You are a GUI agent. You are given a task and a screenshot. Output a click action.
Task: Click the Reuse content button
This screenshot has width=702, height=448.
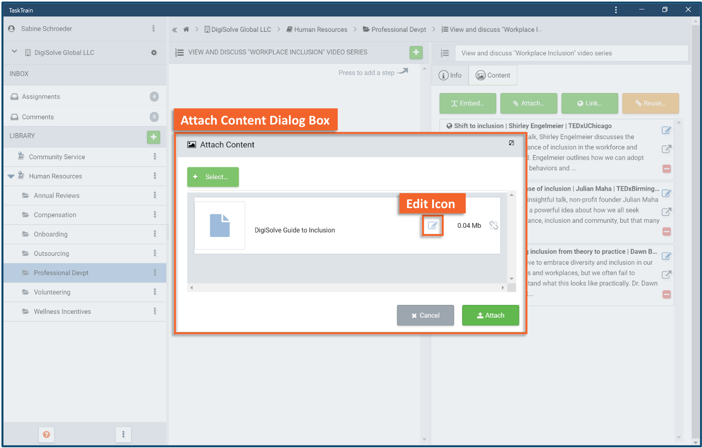click(651, 103)
